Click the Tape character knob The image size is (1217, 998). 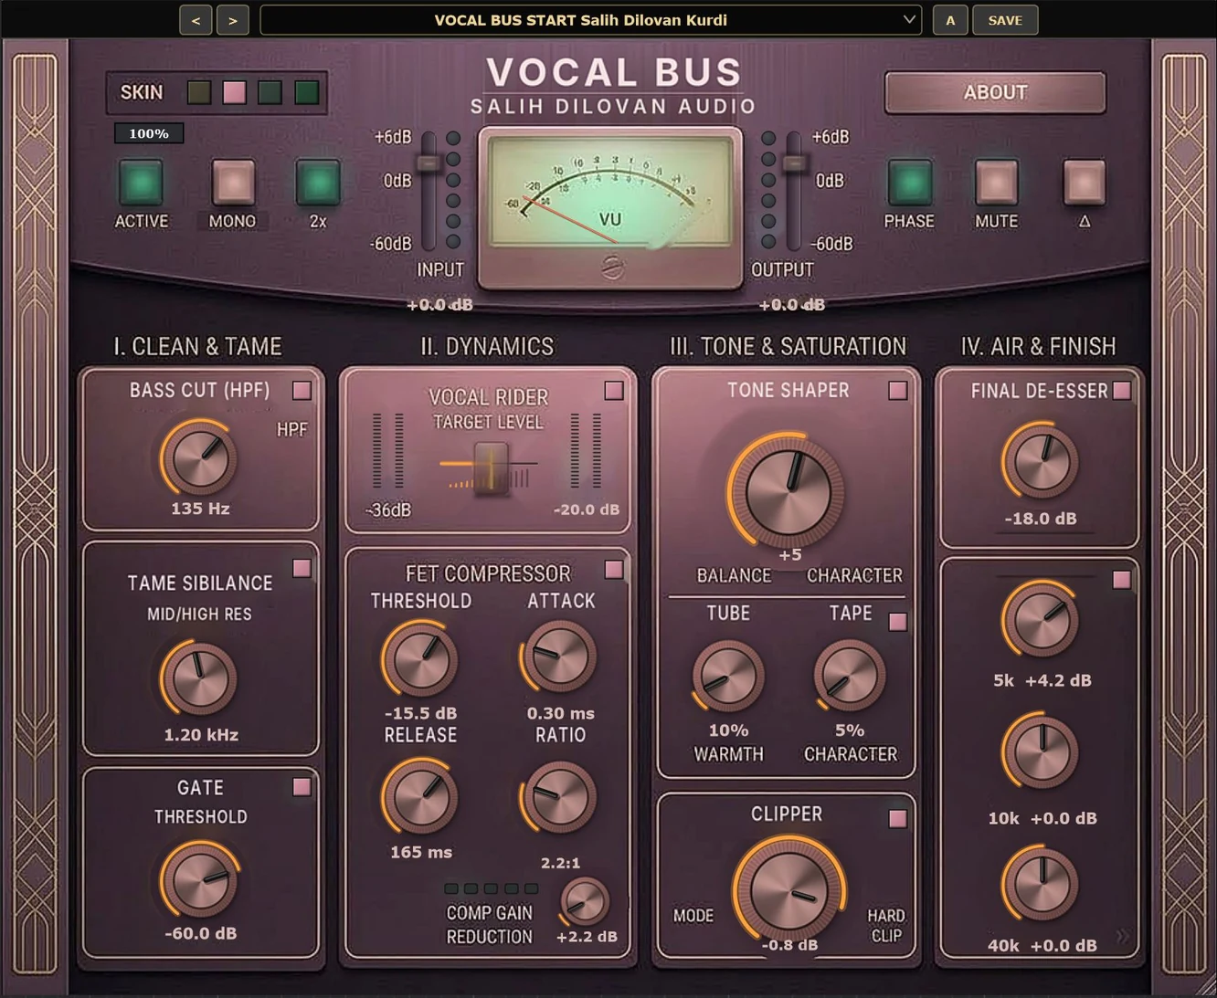point(850,677)
